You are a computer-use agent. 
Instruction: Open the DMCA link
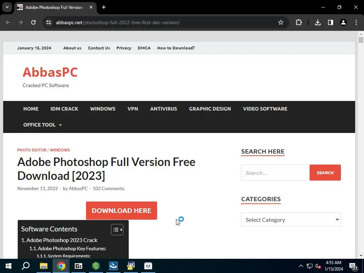click(144, 48)
